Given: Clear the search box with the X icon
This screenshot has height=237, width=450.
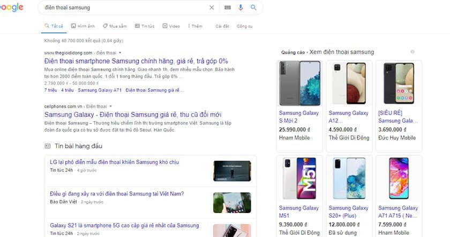Looking at the screenshot, I should coord(212,7).
